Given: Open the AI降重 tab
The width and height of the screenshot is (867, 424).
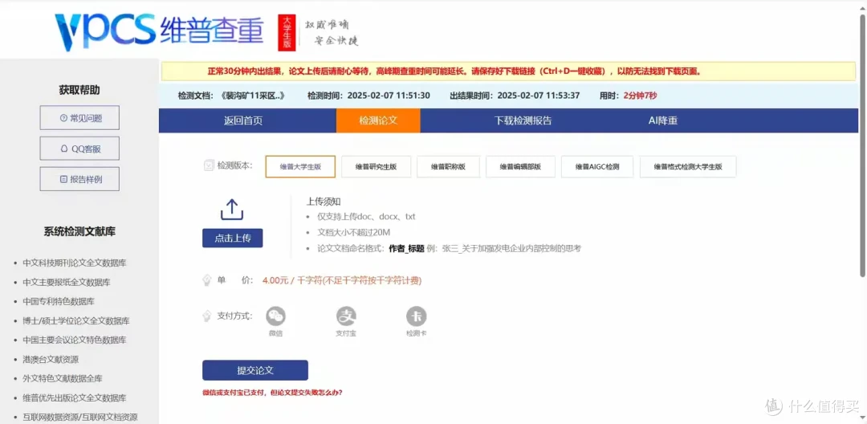Looking at the screenshot, I should [662, 120].
